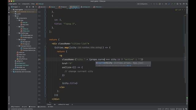
Task: Click the green commit checkmark icon
Action: [x=172, y=4]
